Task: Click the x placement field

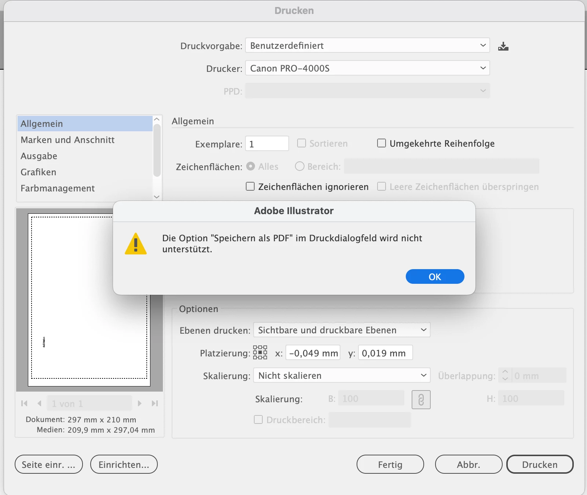Action: (313, 352)
